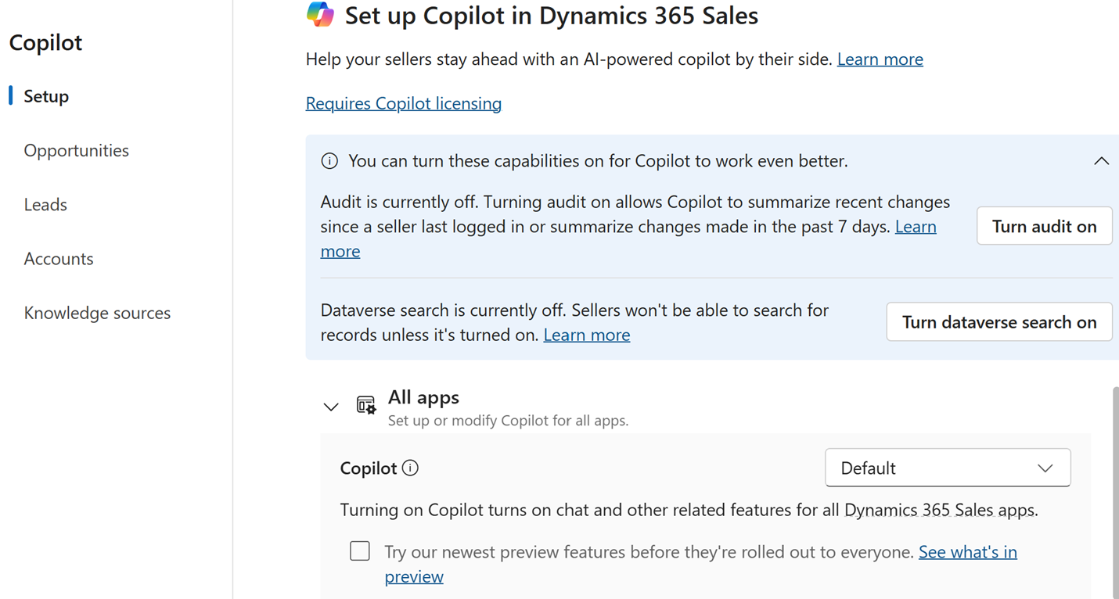Image resolution: width=1119 pixels, height=599 pixels.
Task: Click the info icon beside the Copilot label
Action: click(x=410, y=468)
